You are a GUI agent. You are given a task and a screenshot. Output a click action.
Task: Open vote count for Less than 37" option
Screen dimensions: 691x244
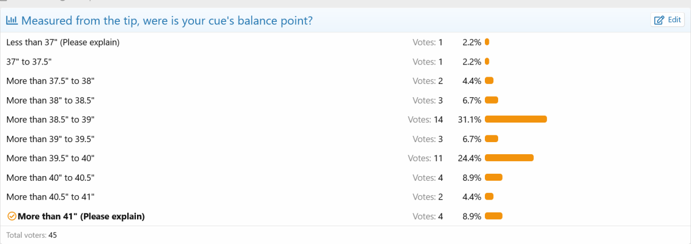[427, 42]
